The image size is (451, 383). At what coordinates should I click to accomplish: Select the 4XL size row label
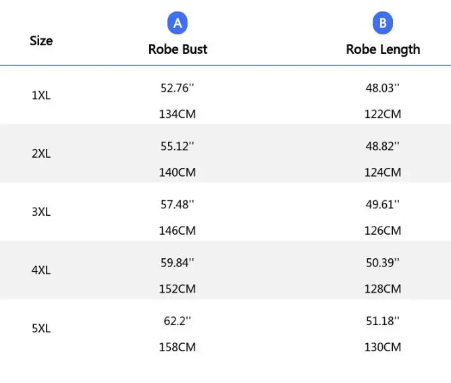point(41,270)
